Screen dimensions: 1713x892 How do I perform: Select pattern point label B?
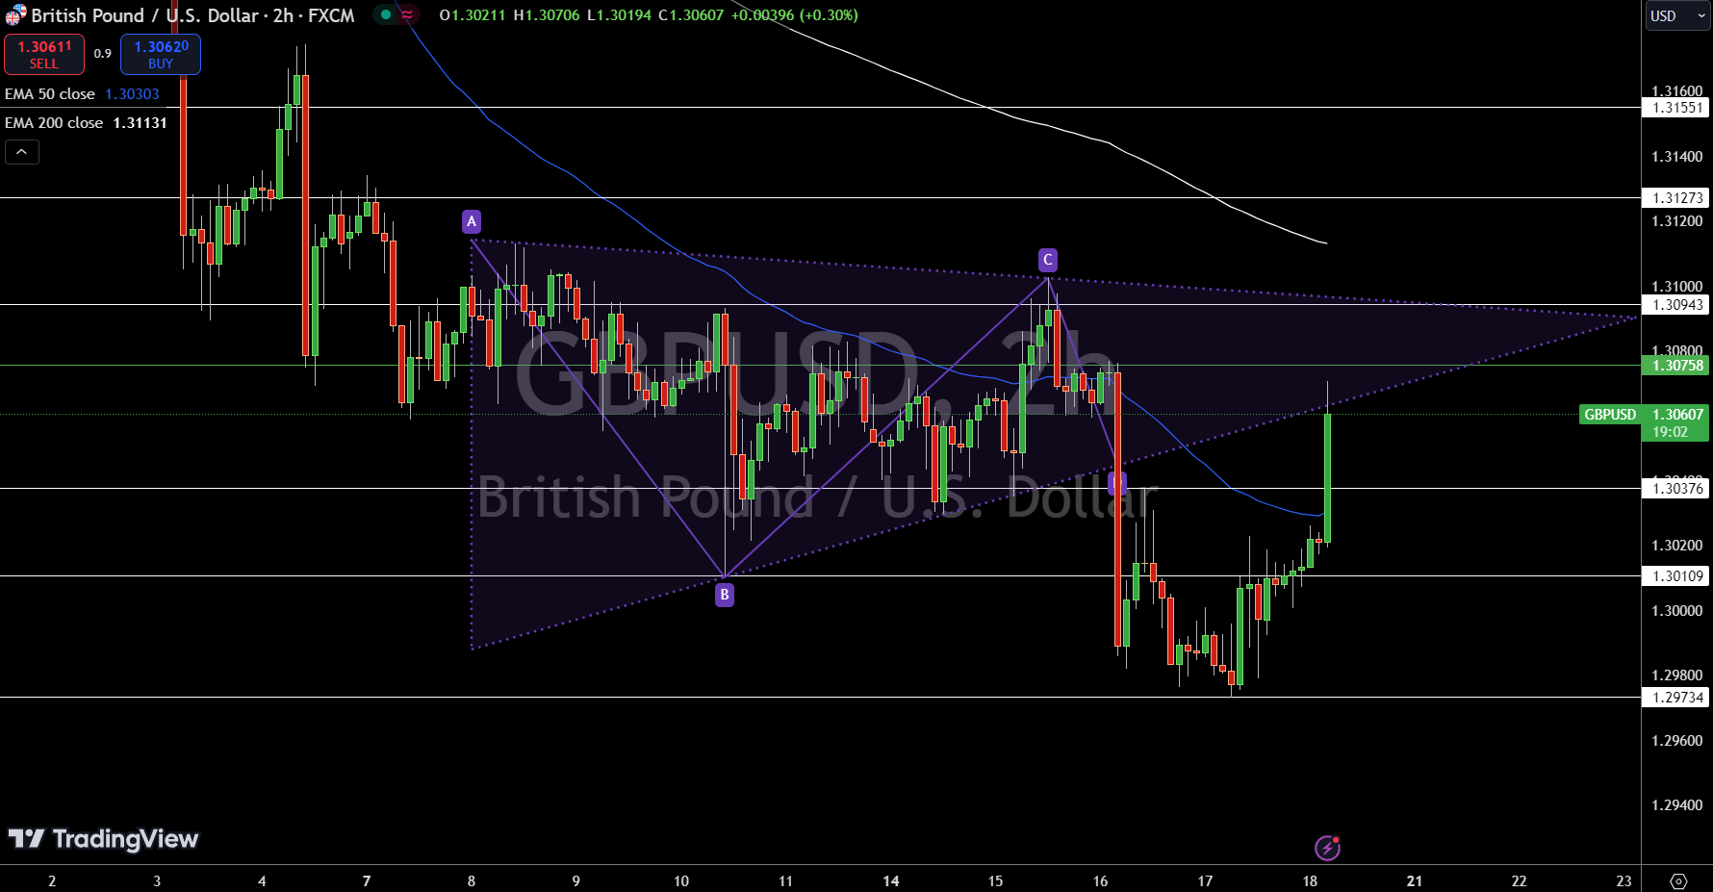tap(725, 595)
